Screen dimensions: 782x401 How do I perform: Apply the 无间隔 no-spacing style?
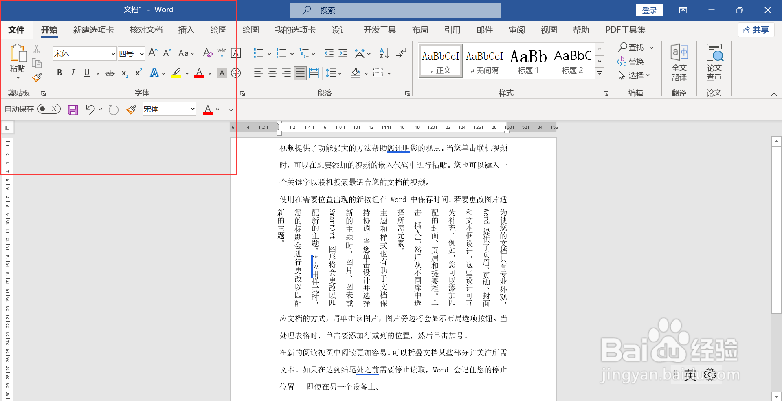pyautogui.click(x=484, y=60)
